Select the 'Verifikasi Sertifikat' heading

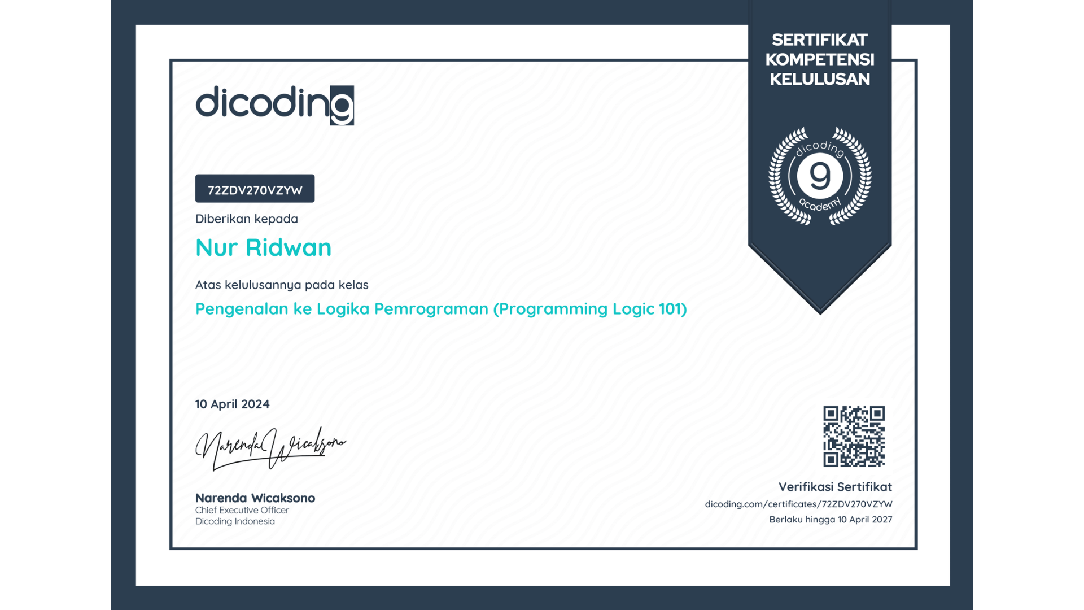pos(834,486)
